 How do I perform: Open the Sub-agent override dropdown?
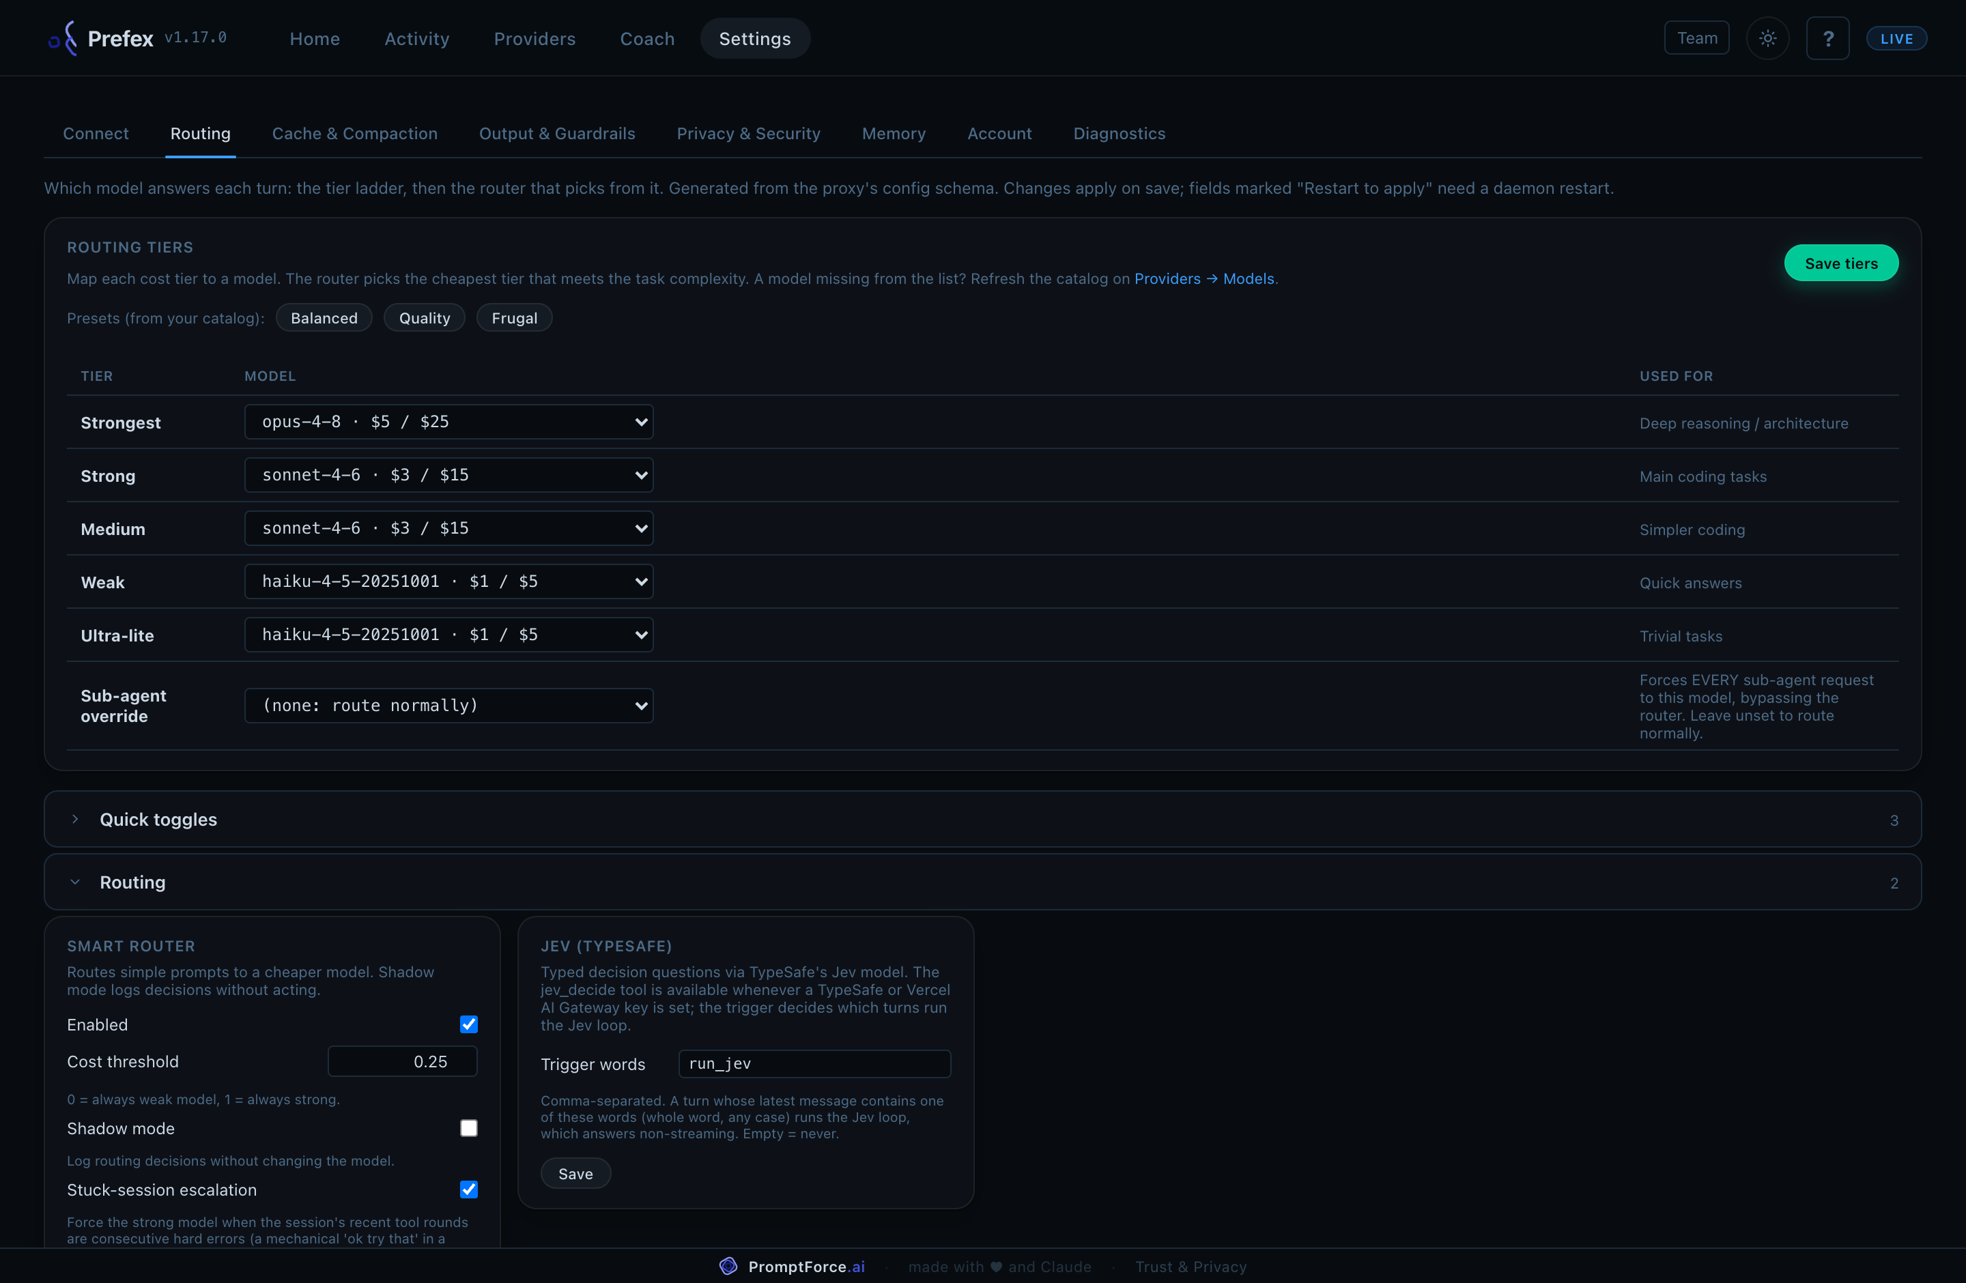[x=448, y=706]
